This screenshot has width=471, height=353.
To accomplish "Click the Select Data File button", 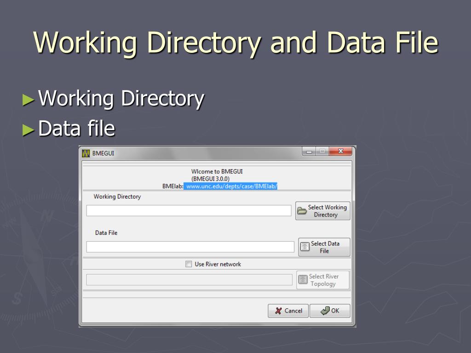I will [x=324, y=247].
